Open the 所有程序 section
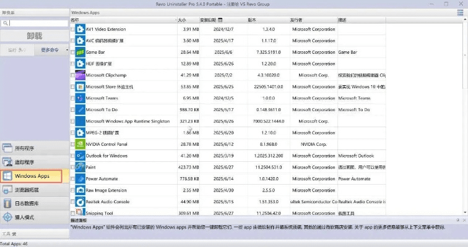468x247 pixels. pyautogui.click(x=35, y=148)
